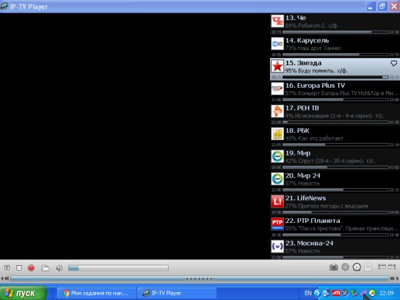Select the Мир channel logo
Screen dimensions: 400x300
(277, 156)
